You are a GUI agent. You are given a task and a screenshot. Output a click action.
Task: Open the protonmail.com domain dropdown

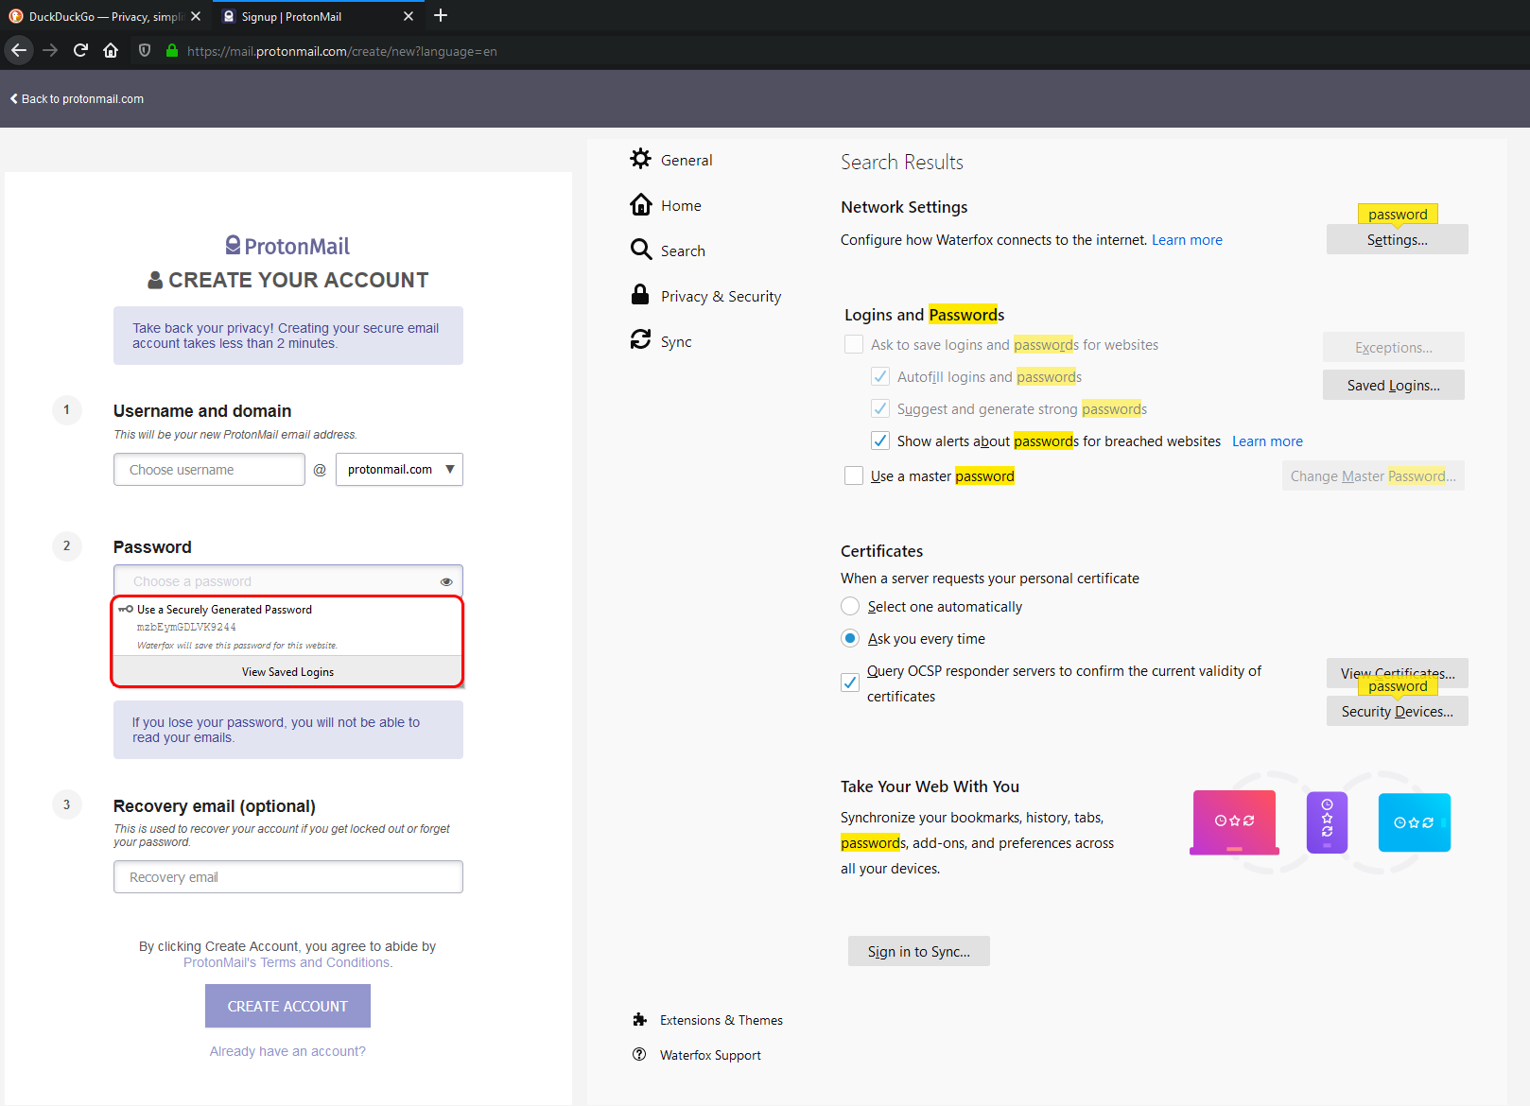tap(399, 470)
